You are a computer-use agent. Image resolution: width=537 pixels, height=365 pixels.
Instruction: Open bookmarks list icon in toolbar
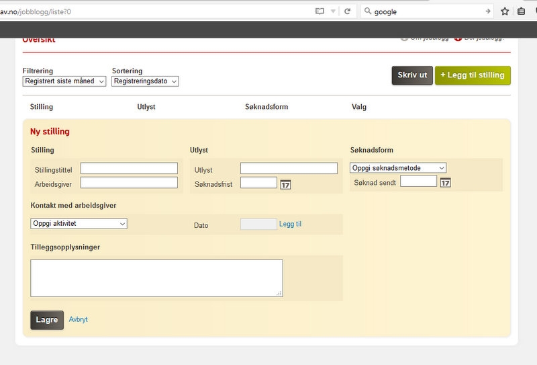(x=521, y=11)
